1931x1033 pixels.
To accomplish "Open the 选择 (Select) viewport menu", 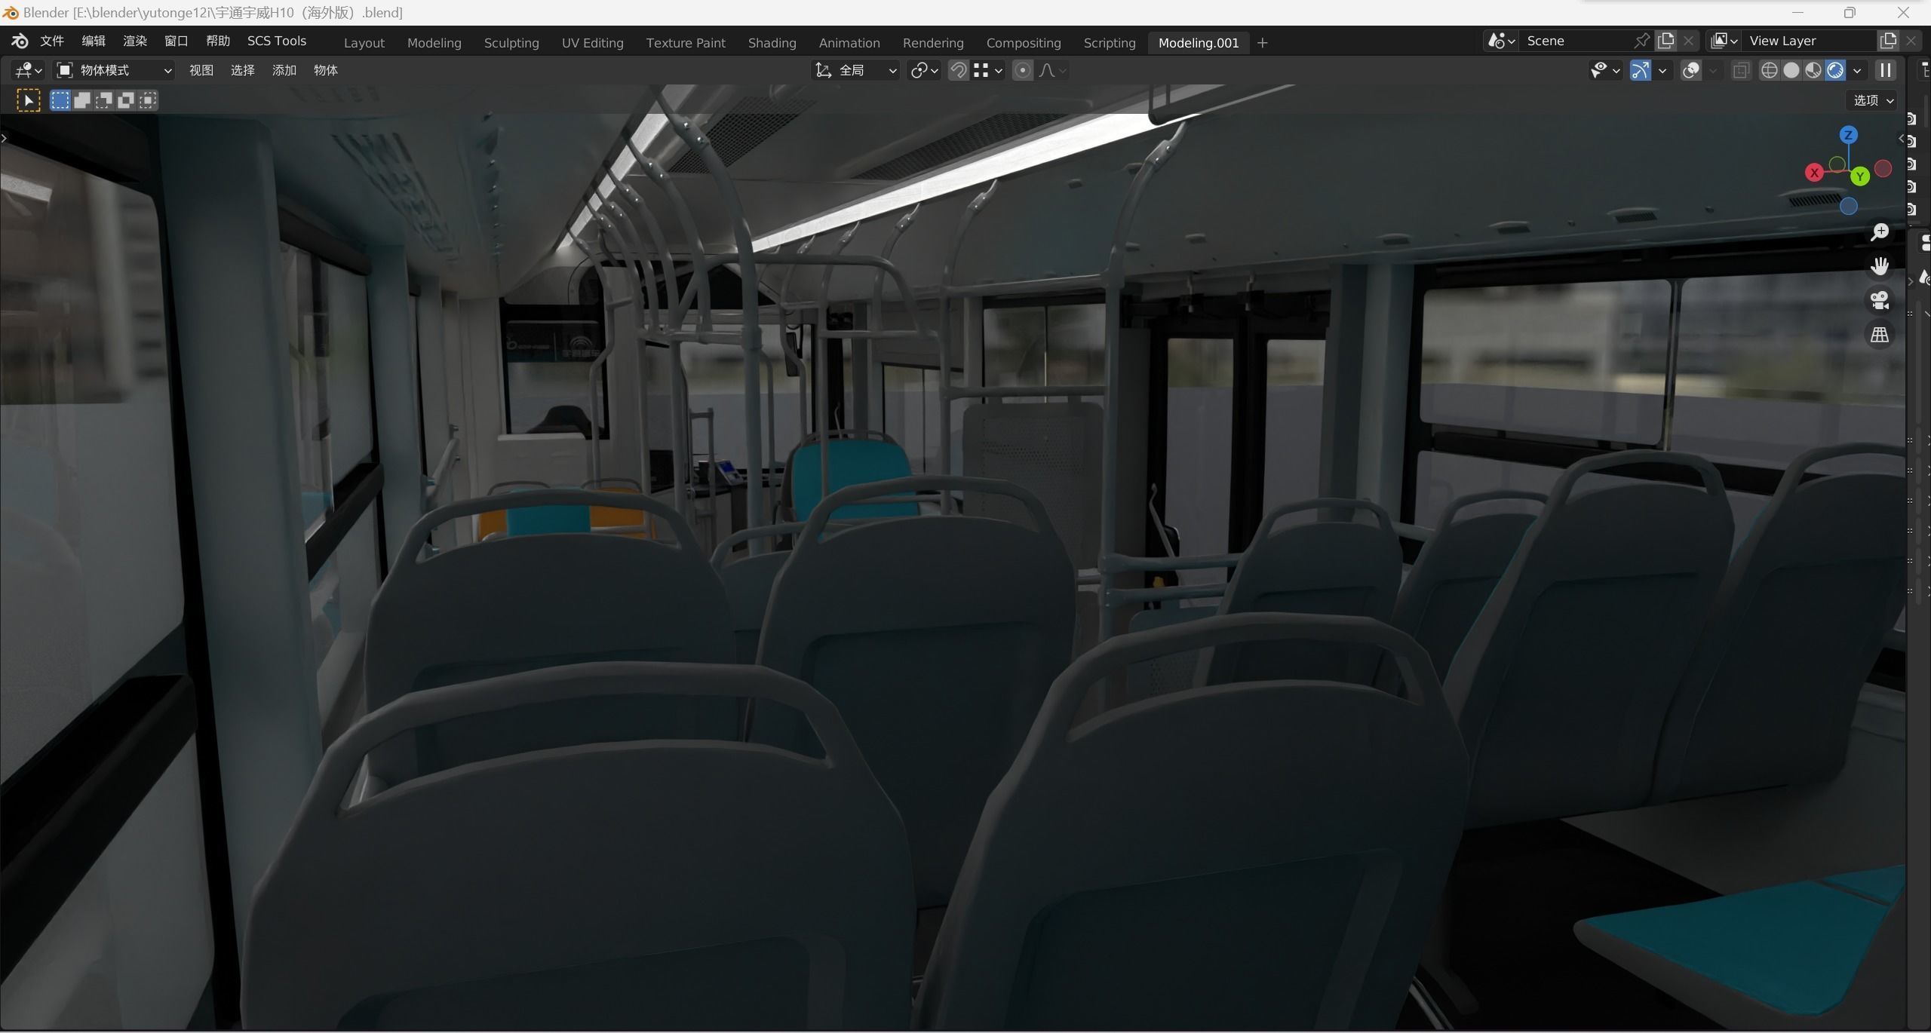I will 243,70.
